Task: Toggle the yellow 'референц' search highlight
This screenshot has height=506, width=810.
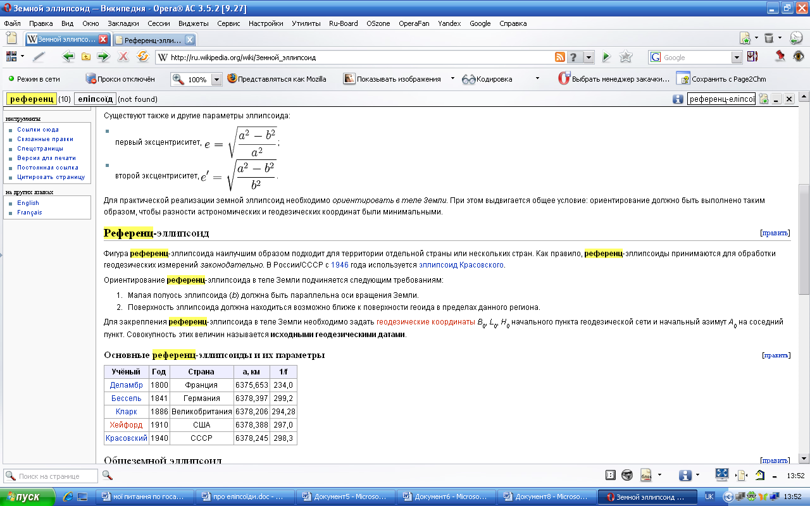Action: (31, 99)
